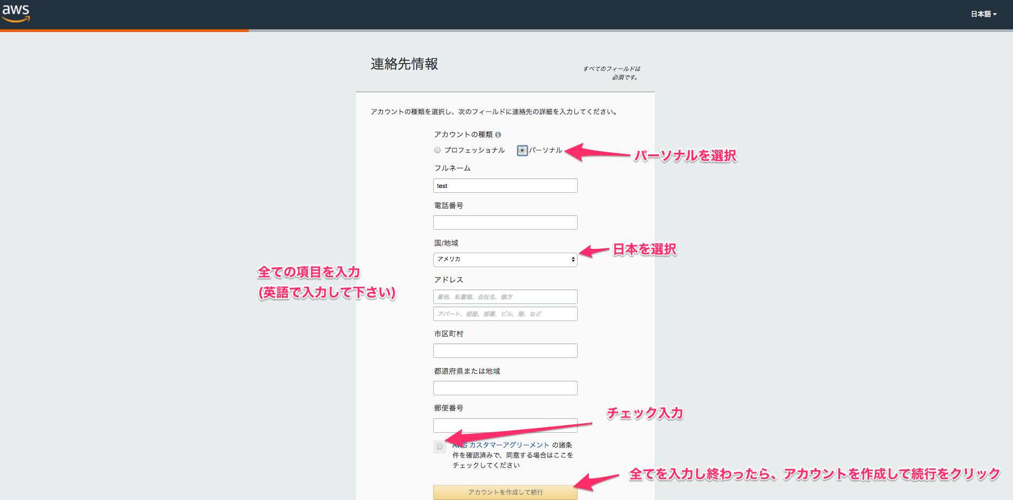The width and height of the screenshot is (1013, 500).
Task: Click the AWS logo in header
Action: tap(16, 13)
